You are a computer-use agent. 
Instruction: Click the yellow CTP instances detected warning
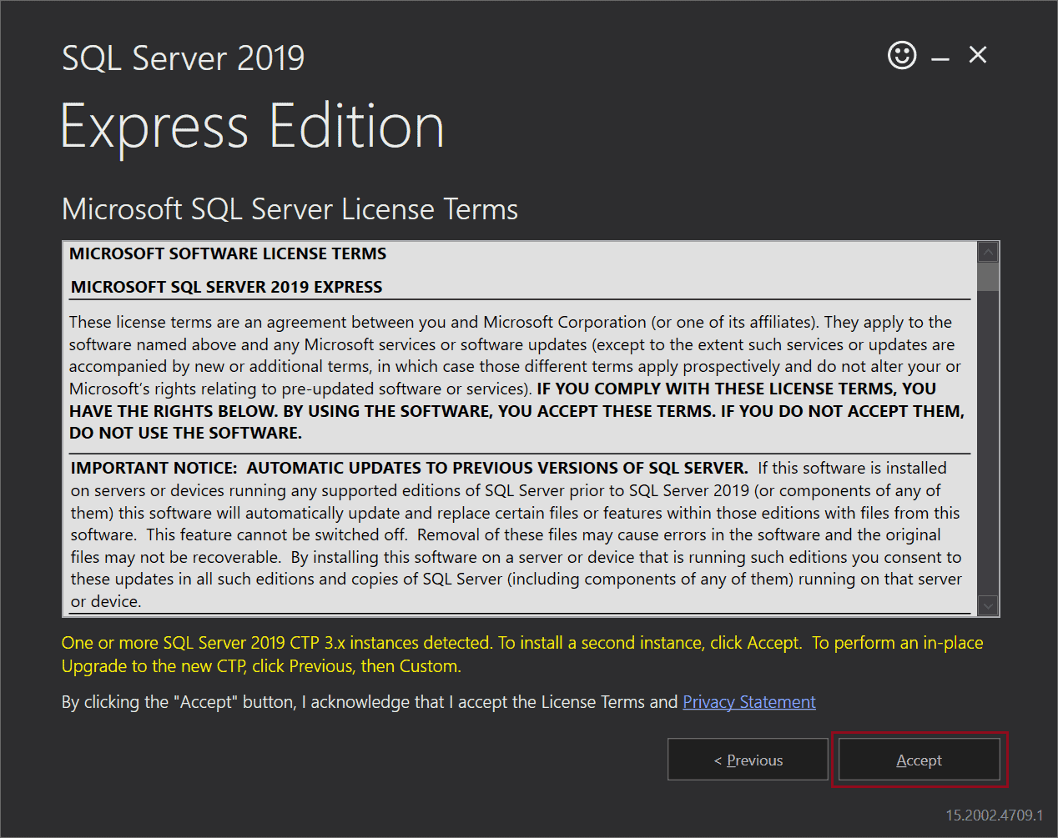(x=521, y=655)
